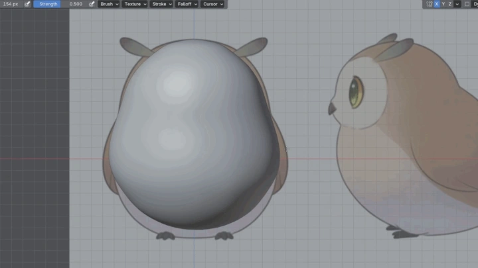478x268 pixels.
Task: Open the Falloff dropdown menu
Action: (187, 4)
